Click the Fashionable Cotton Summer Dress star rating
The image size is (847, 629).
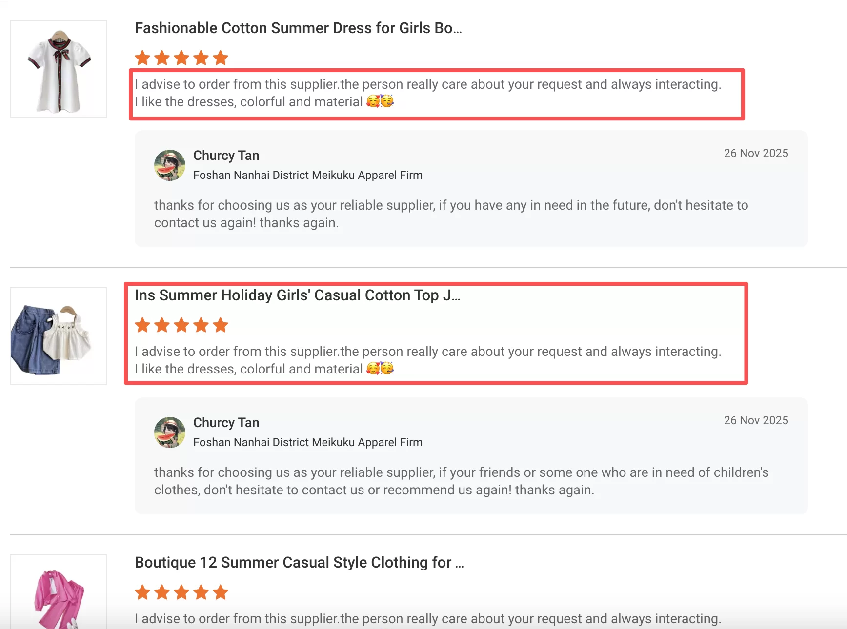(x=181, y=58)
